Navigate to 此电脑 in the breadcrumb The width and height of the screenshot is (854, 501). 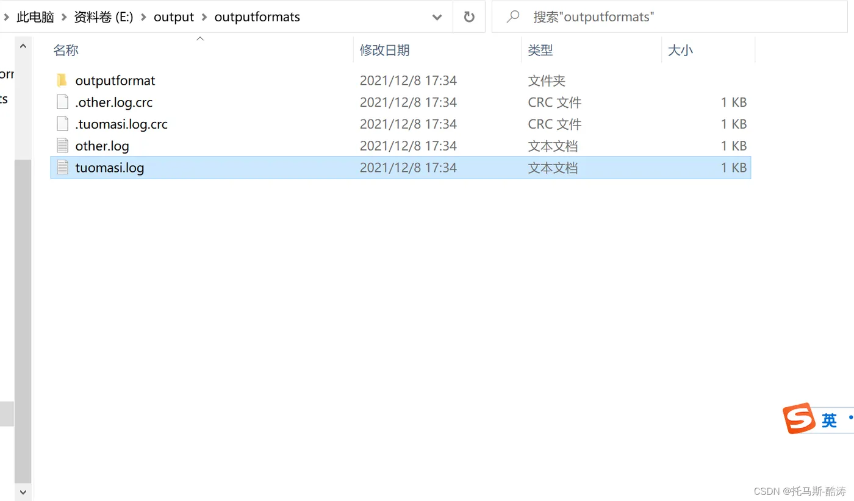[35, 16]
